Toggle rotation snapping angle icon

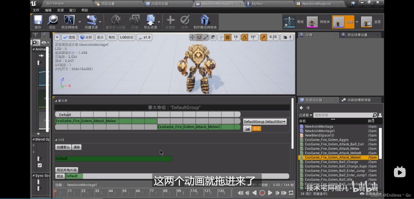(245, 37)
